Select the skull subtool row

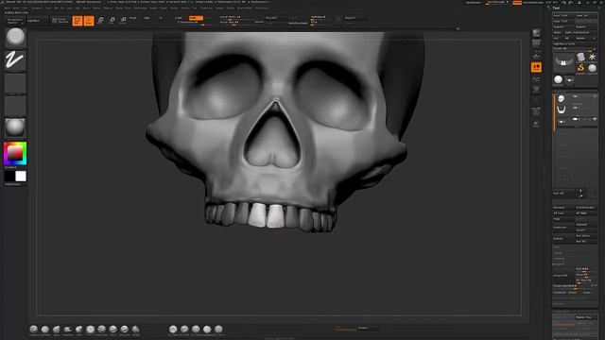click(576, 98)
